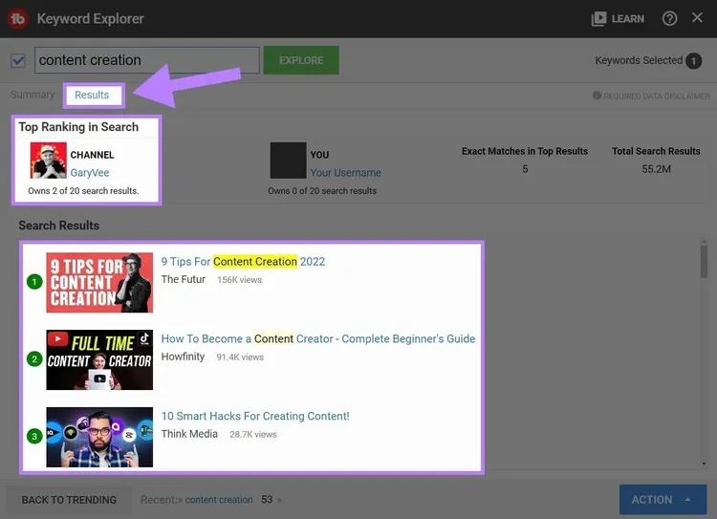Click the Total Search Results 55.2M value
The width and height of the screenshot is (717, 519).
(656, 169)
